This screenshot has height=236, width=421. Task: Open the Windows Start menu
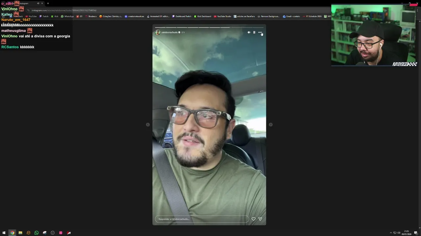(4, 233)
